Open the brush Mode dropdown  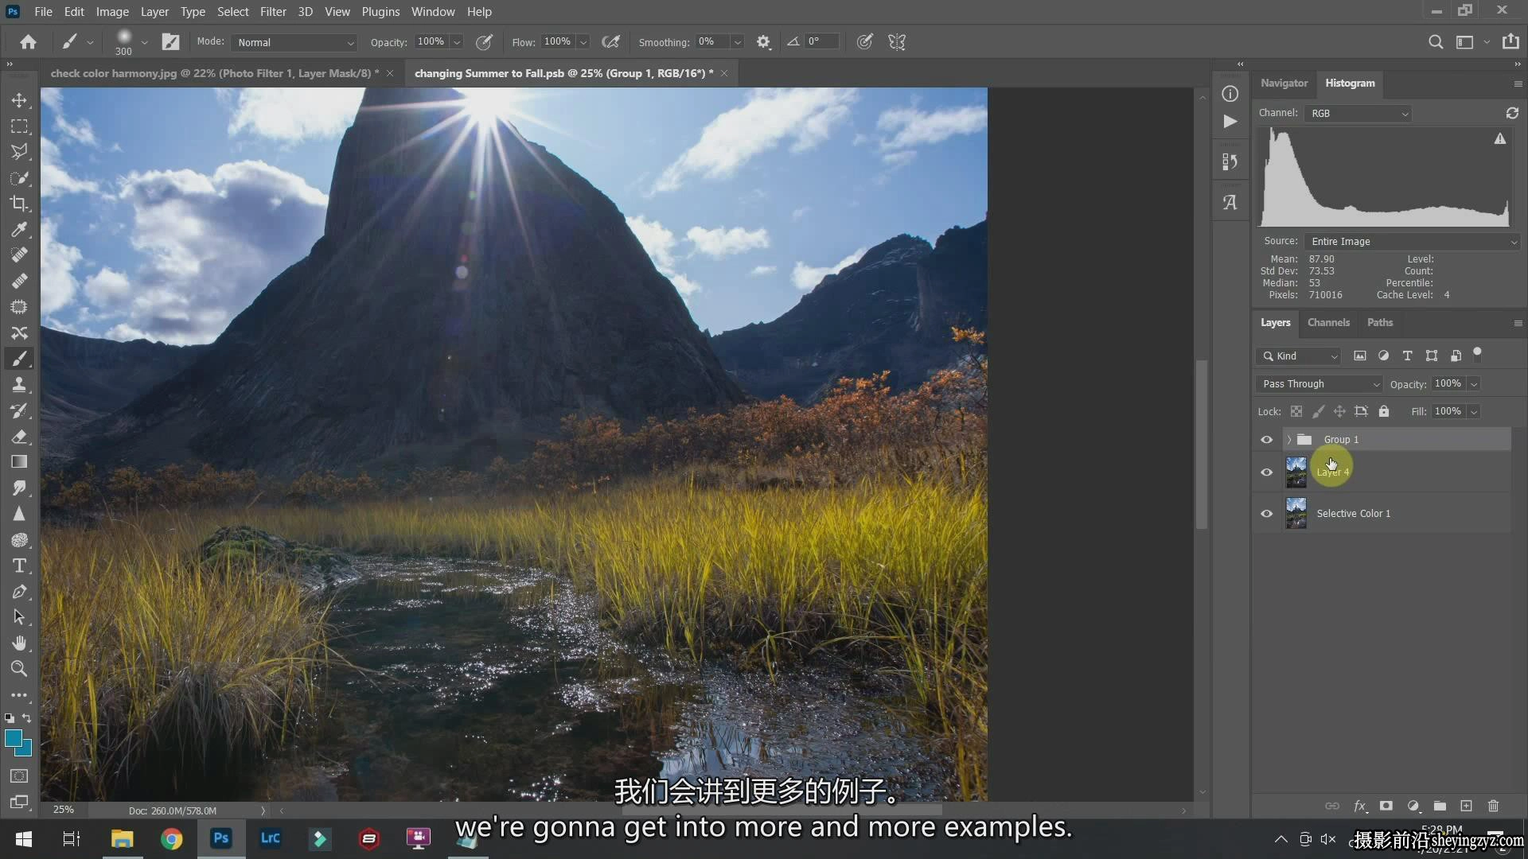point(294,42)
